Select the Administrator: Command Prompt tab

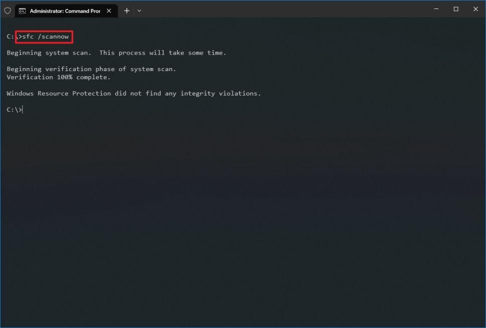64,11
